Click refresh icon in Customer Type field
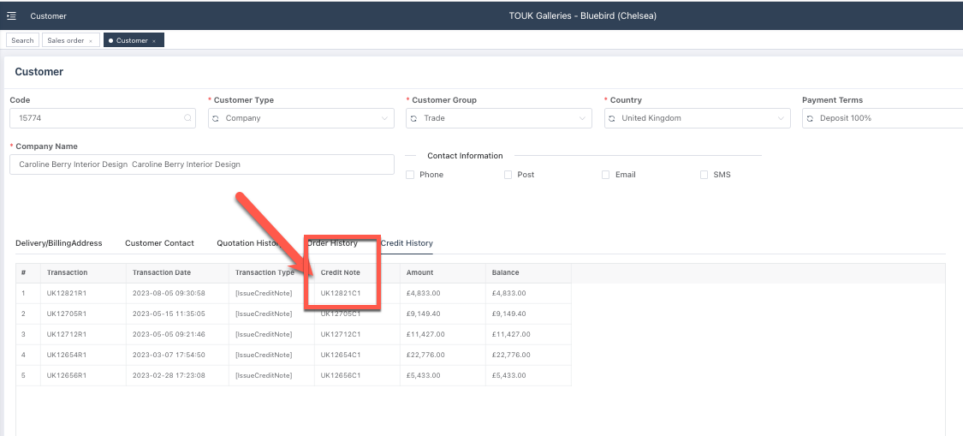Screen dimensions: 963x436 tap(217, 118)
